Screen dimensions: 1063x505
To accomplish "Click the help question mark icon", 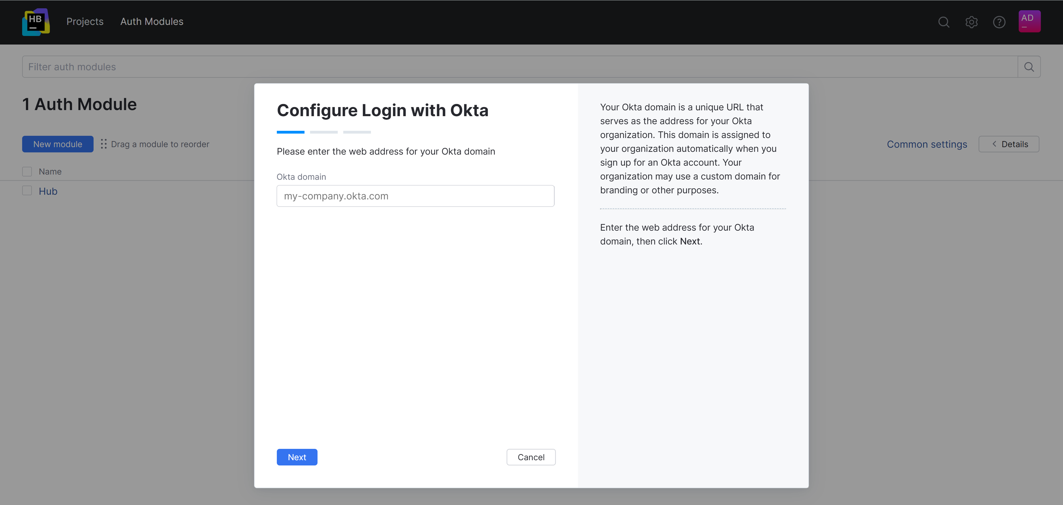I will click(x=999, y=22).
